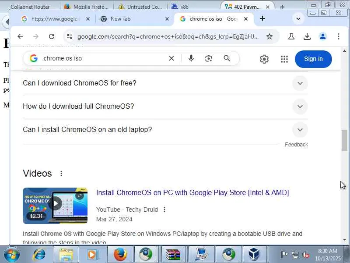The image size is (350, 263).
Task: Click the Sign in button
Action: pyautogui.click(x=313, y=59)
